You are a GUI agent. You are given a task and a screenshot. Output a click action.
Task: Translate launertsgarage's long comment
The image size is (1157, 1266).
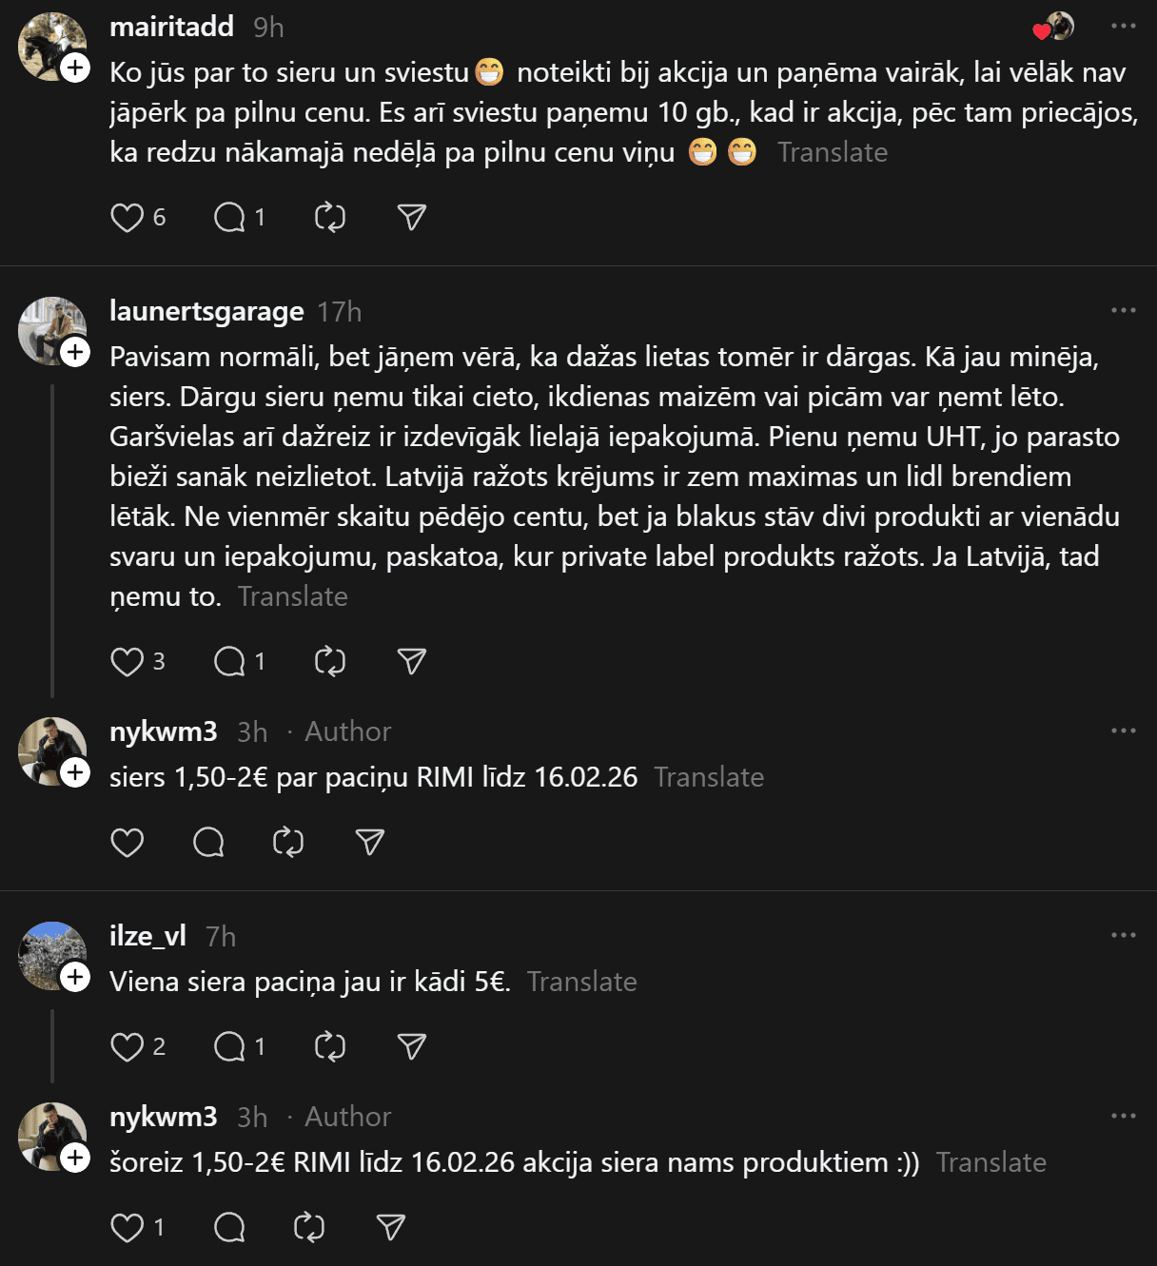[293, 596]
